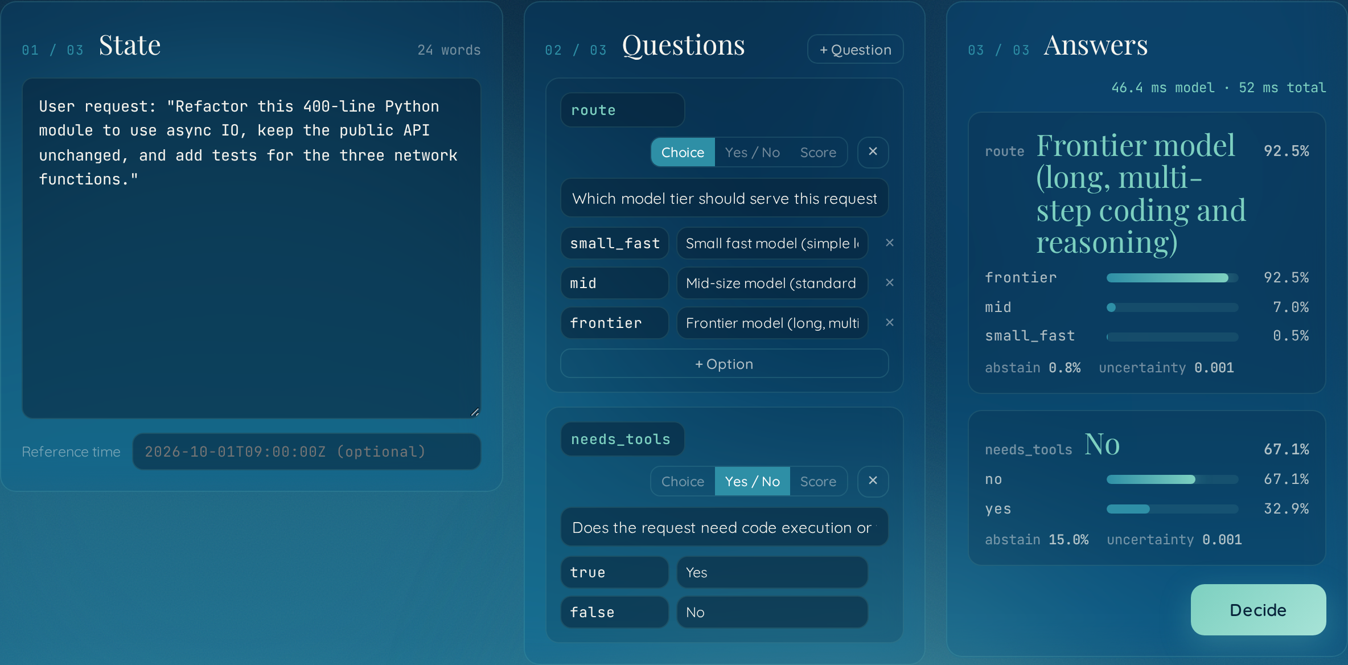1348x665 pixels.
Task: Edit the 'Which model tier should serve' prompt
Action: [724, 198]
